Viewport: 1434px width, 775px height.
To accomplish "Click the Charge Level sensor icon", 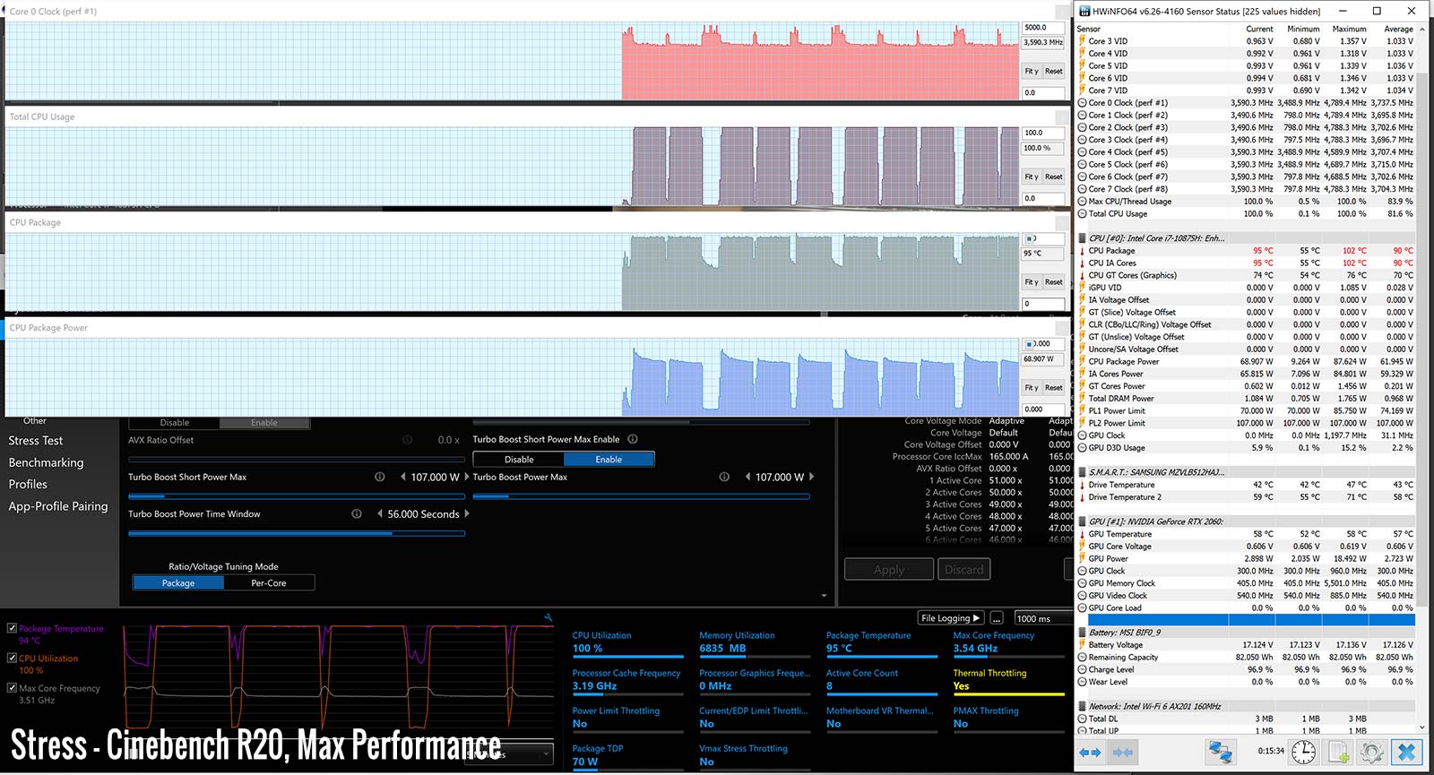I will point(1083,669).
